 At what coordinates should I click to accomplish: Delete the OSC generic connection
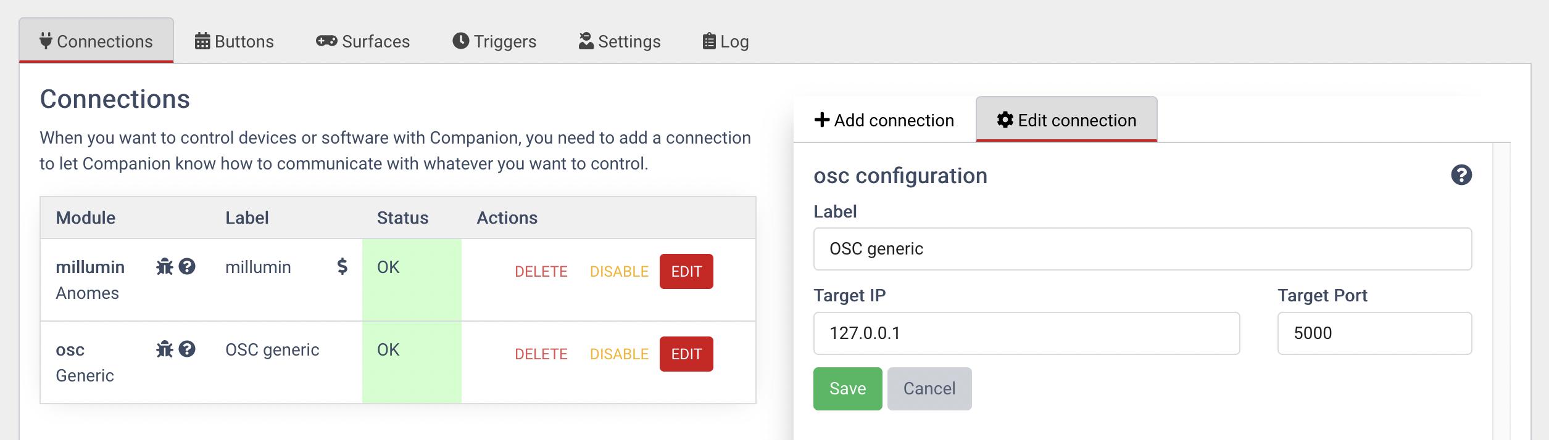[541, 354]
